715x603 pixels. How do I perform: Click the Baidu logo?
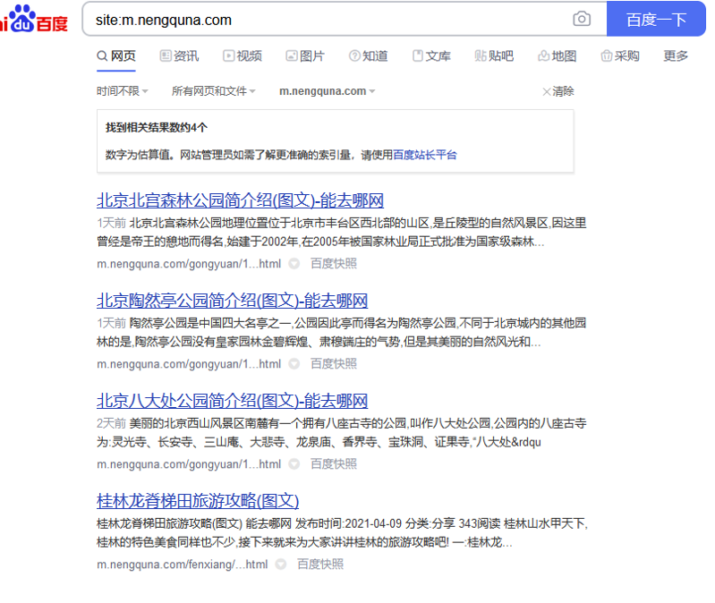coord(34,19)
